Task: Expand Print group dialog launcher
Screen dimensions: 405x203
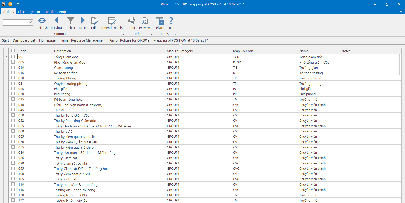Action: coord(151,34)
